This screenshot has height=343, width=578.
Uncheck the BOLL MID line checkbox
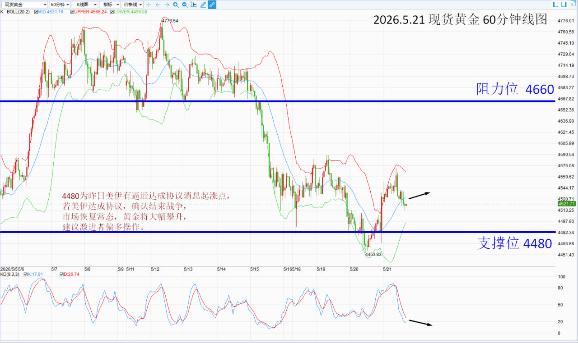36,12
